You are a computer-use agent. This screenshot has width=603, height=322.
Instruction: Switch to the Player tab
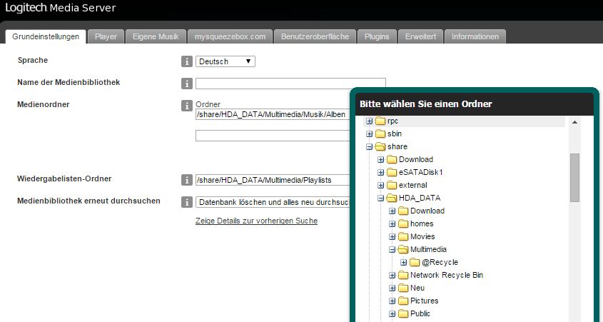click(x=106, y=36)
